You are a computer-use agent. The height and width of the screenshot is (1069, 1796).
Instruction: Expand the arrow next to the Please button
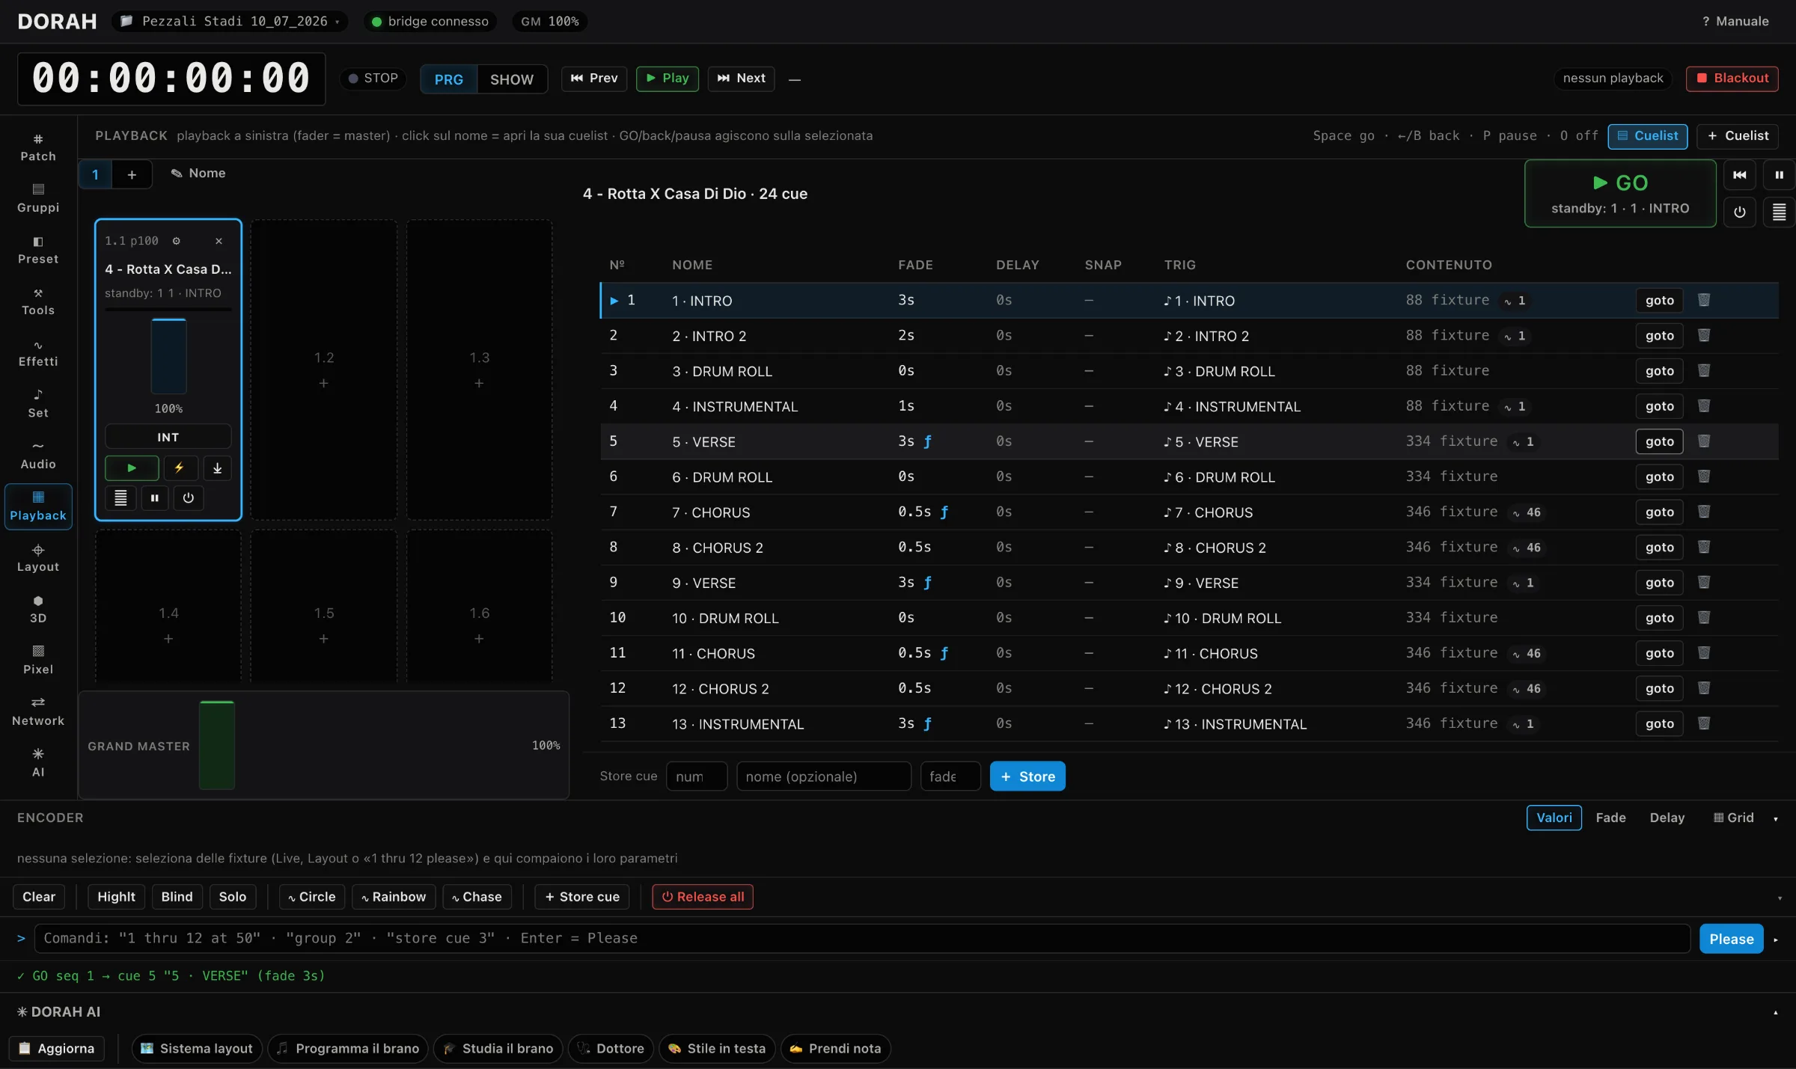(x=1776, y=940)
